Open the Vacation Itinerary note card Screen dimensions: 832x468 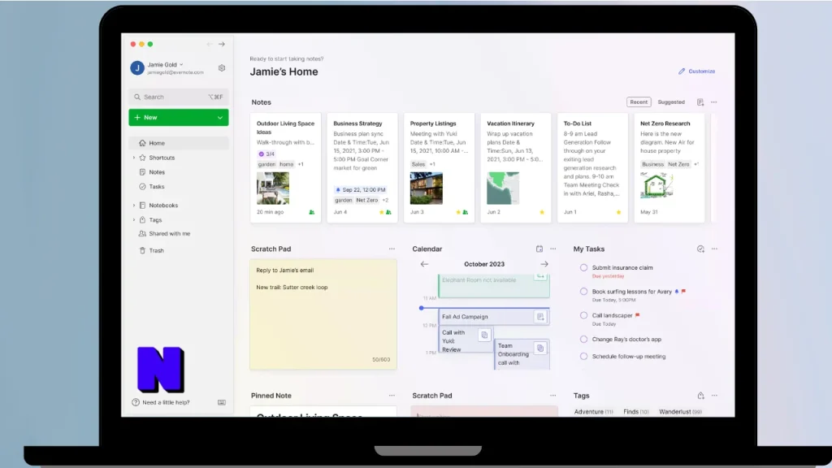point(516,167)
